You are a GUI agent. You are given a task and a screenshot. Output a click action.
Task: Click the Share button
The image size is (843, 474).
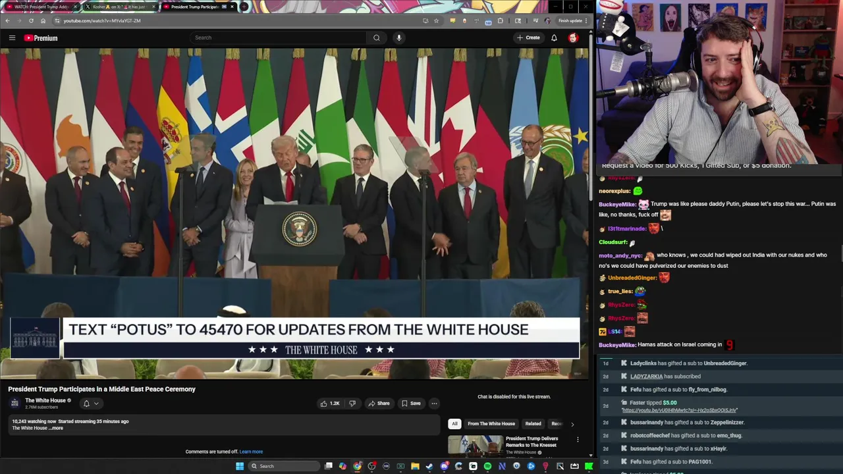[379, 404]
